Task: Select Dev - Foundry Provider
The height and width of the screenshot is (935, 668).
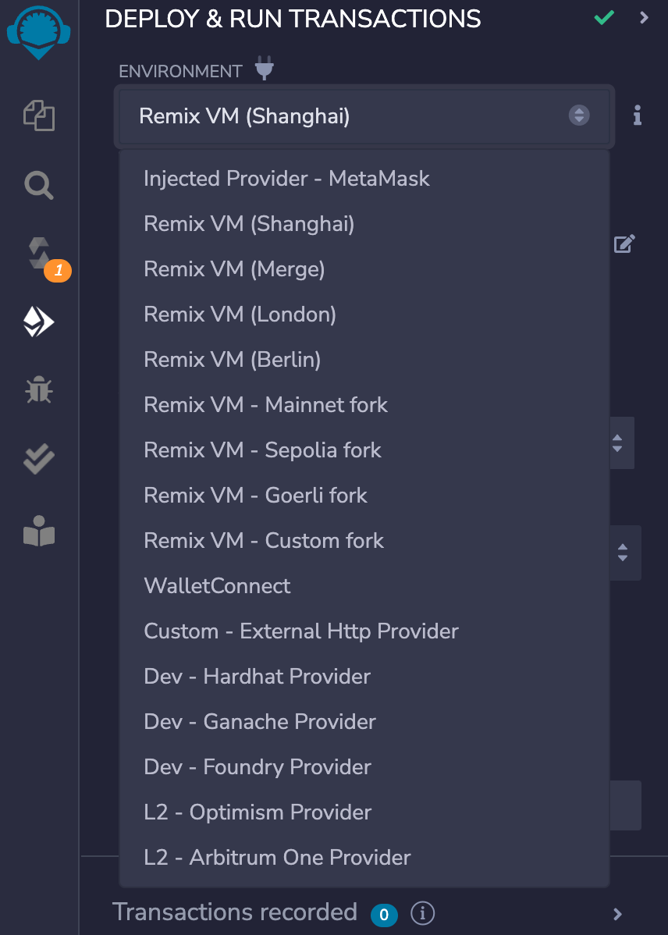Action: pos(364,767)
